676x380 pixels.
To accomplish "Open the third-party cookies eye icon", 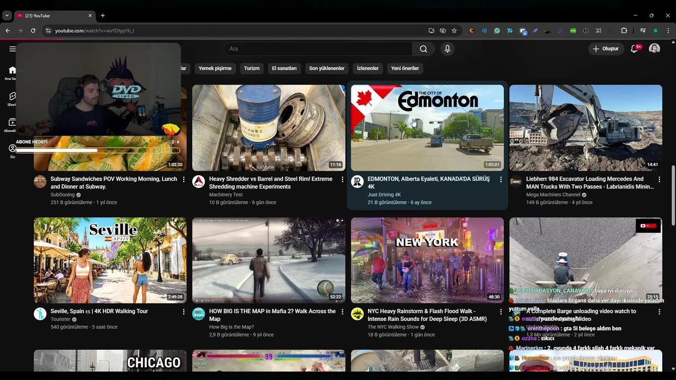I will point(443,31).
